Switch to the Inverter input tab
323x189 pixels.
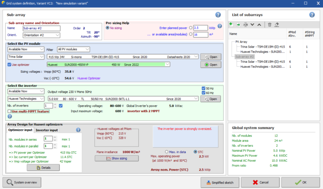pos(47,130)
